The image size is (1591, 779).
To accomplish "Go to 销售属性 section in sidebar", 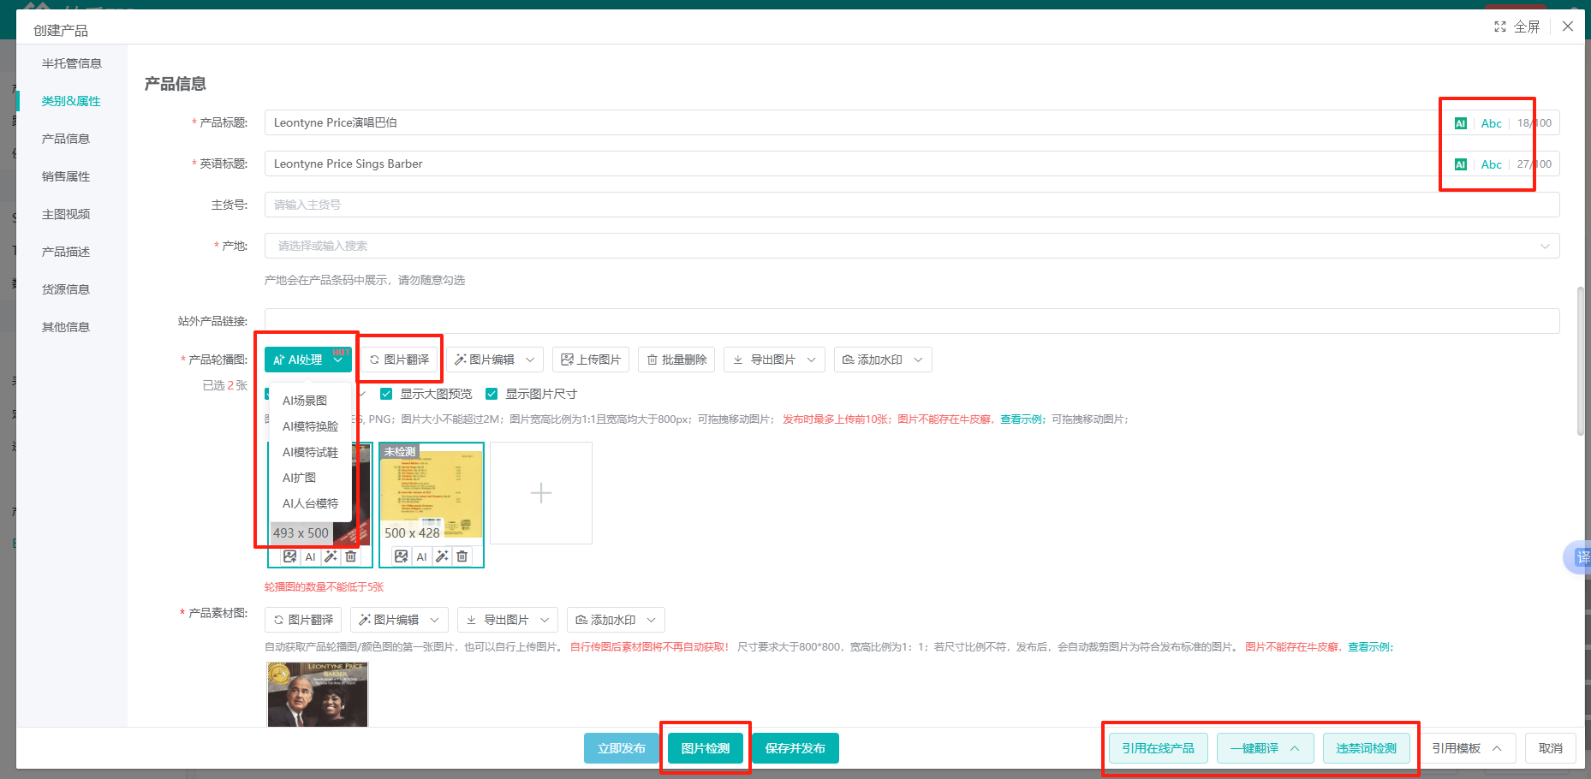I will click(66, 176).
